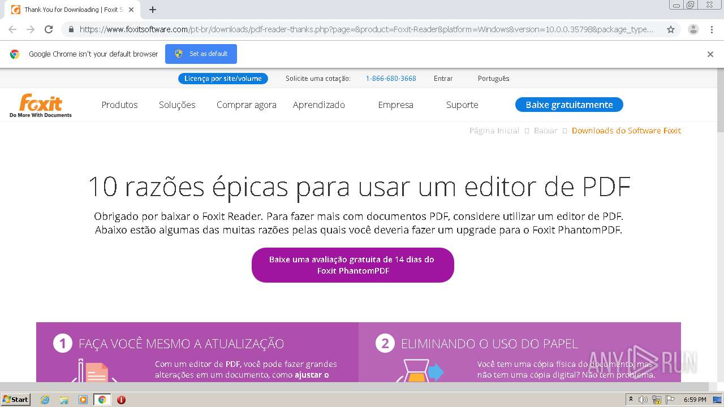Download the 14-day PhantomPDF trial
724x407 pixels.
[x=353, y=265]
